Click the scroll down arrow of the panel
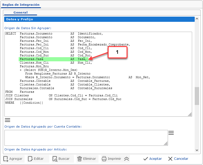The width and height of the screenshot is (203, 165). click(197, 150)
